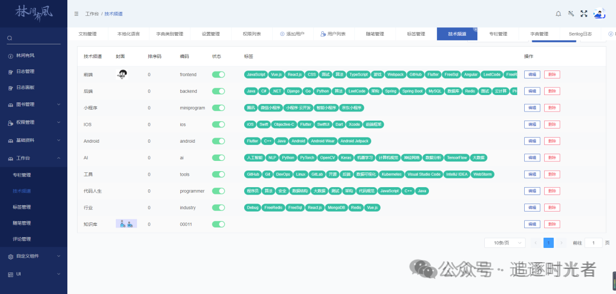
Task: Click the book icon beside 图书管理
Action: point(11,105)
